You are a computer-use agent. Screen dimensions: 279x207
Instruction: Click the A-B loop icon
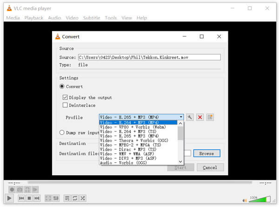click(x=27, y=189)
